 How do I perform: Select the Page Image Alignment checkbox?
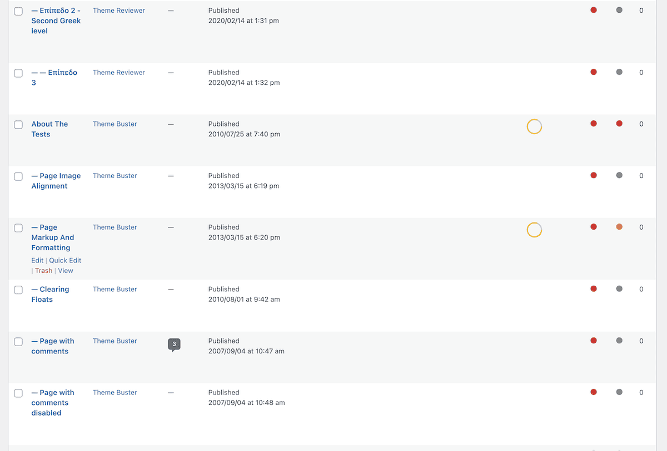(x=18, y=176)
